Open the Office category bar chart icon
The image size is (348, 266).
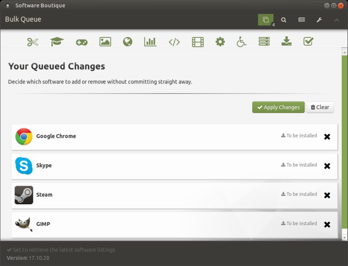tap(150, 42)
